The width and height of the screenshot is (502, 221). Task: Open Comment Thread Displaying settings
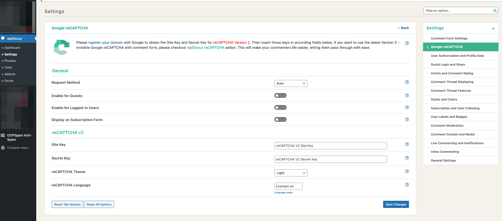click(460, 82)
